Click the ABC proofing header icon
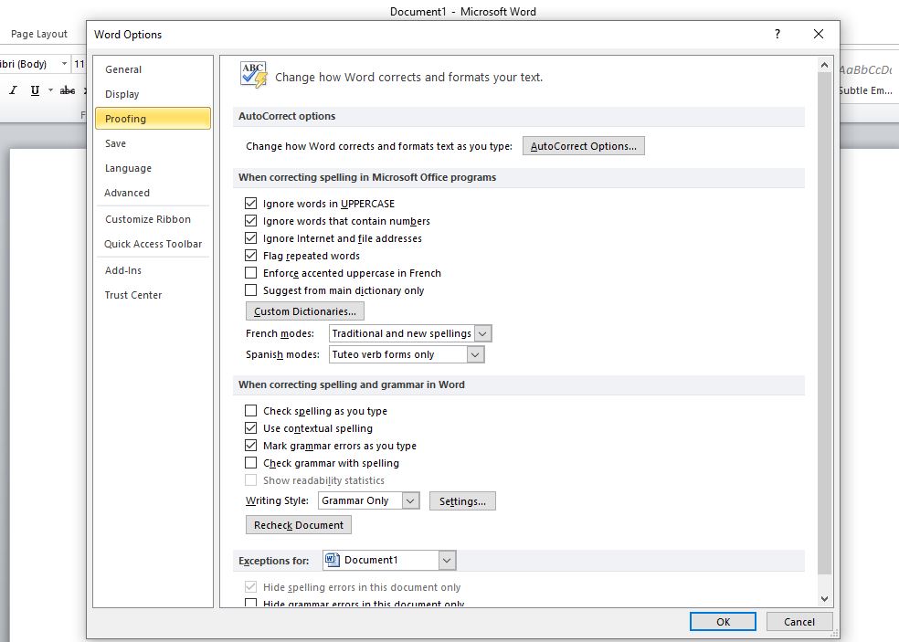Viewport: 899px width, 642px height. tap(253, 75)
